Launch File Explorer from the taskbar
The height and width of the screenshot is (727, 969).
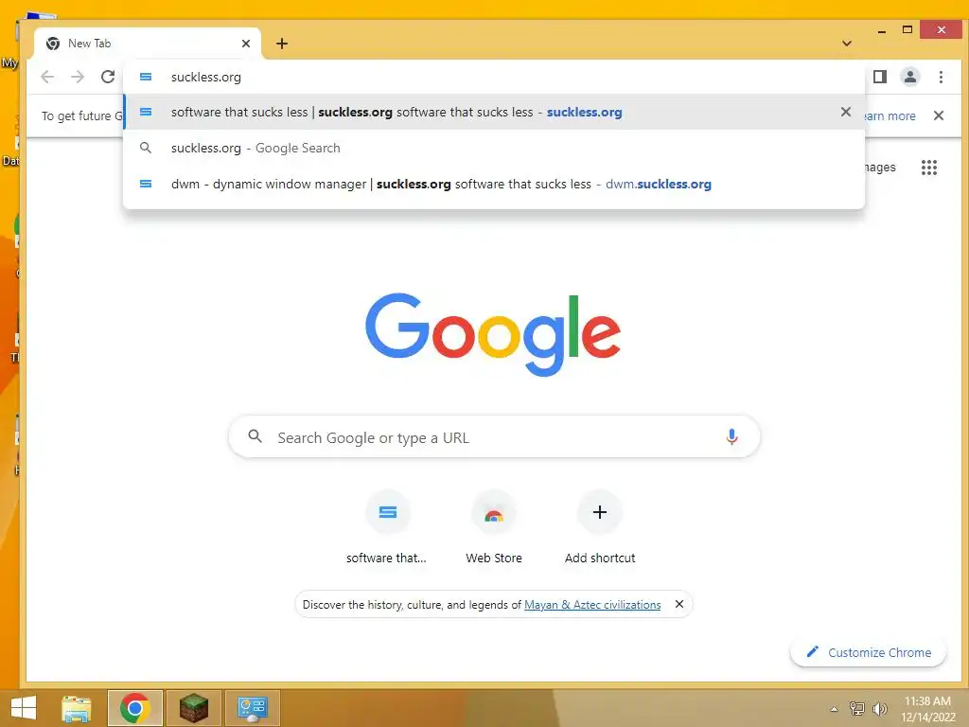click(x=77, y=708)
